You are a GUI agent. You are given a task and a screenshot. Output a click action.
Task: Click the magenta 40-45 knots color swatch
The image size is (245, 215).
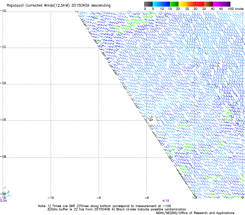(217, 4)
